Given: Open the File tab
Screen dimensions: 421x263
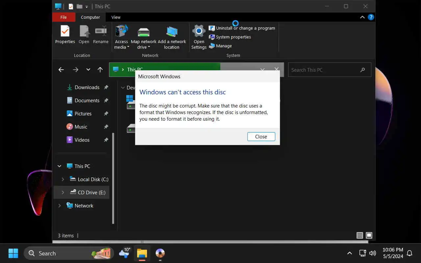Looking at the screenshot, I should [x=63, y=17].
